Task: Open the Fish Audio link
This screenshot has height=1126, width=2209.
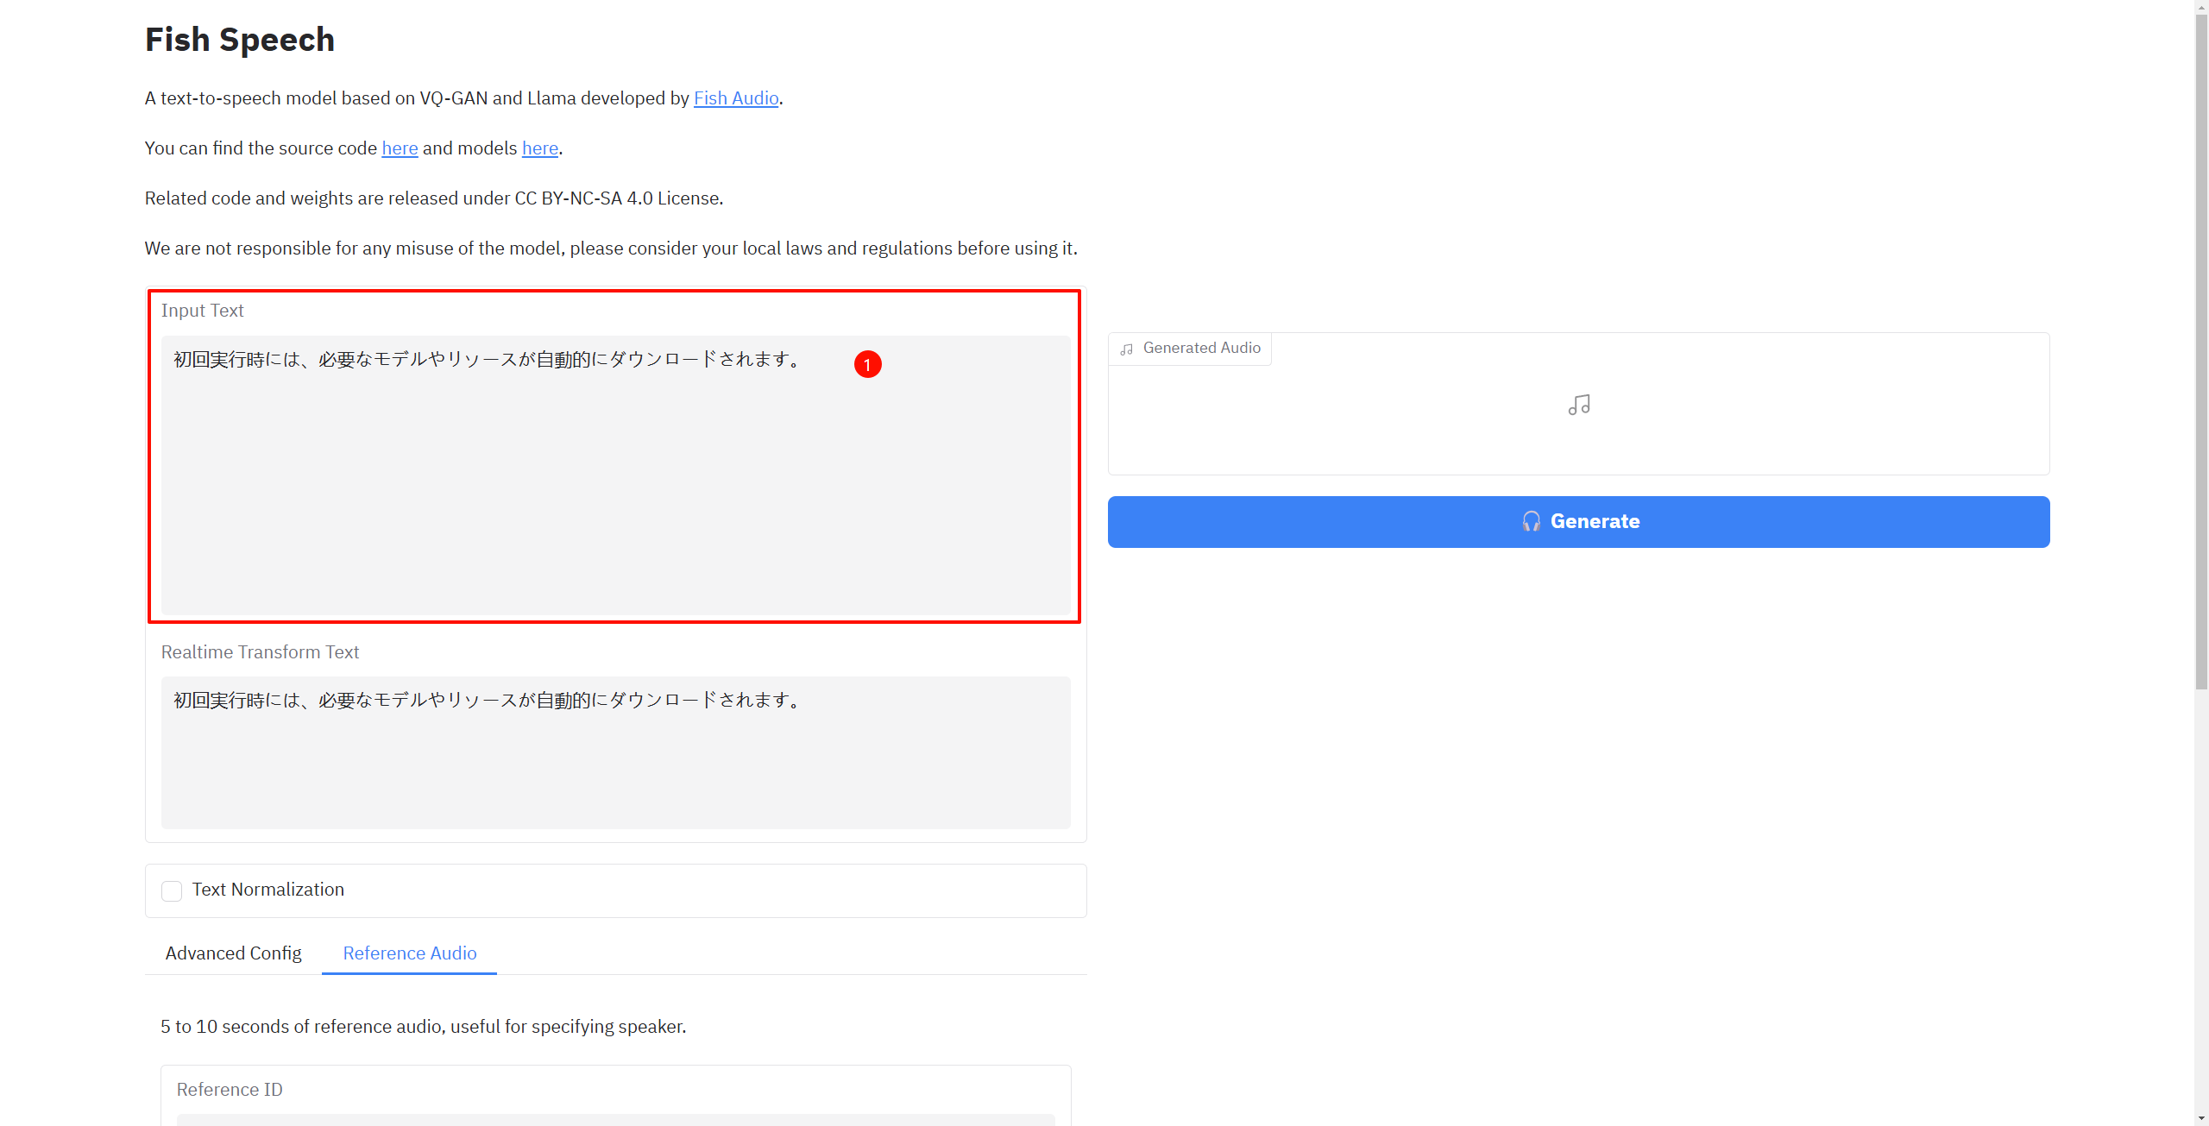Action: (x=735, y=98)
